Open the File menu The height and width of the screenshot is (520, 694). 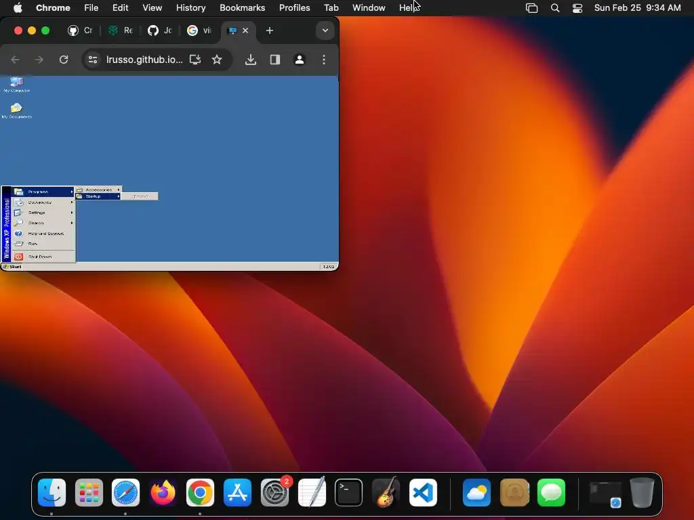[x=91, y=7]
